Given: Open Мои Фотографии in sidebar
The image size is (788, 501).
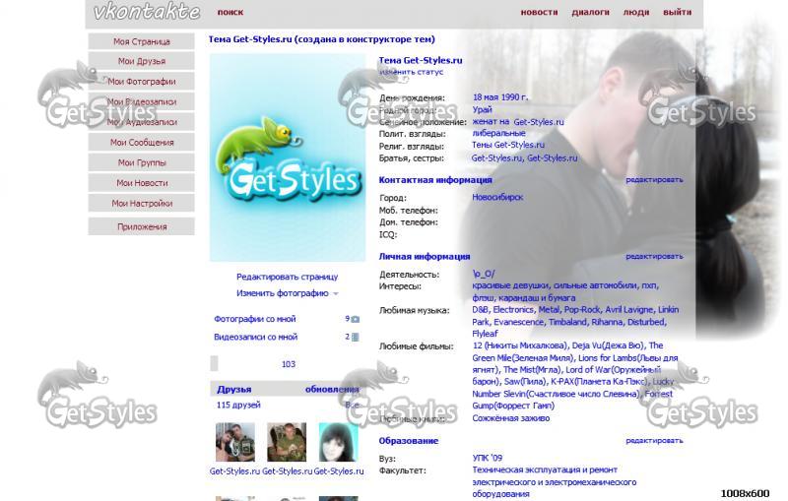Looking at the screenshot, I should click(x=141, y=82).
